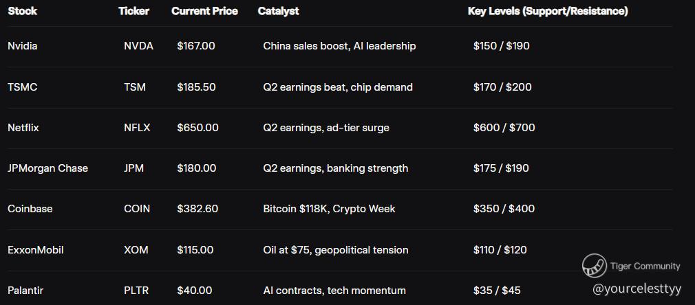Screen dimensions: 695x305
Task: Click the Current Price column header
Action: (204, 11)
